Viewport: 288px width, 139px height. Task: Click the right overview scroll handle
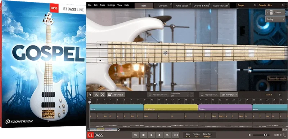pos(119,130)
